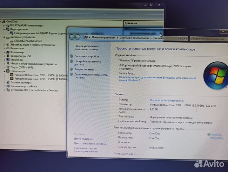Expand the Клавиатуры node
Screen dimensions: 228x172
tap(4, 48)
